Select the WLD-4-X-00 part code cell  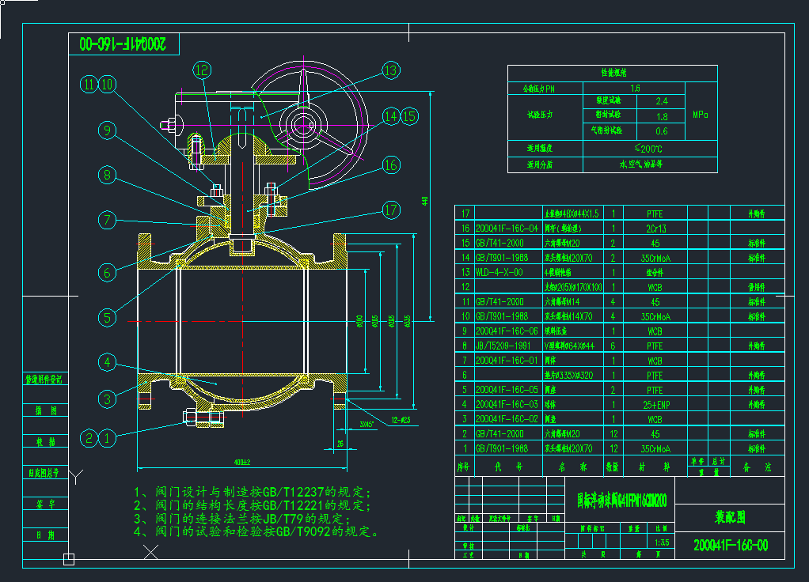[499, 272]
